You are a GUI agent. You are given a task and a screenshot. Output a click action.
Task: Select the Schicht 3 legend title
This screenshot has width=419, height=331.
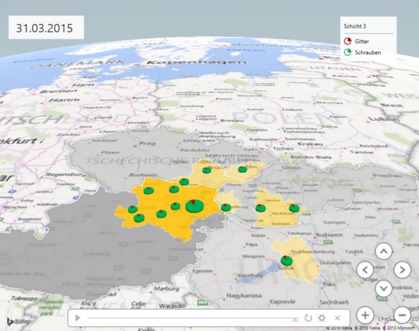click(x=355, y=26)
